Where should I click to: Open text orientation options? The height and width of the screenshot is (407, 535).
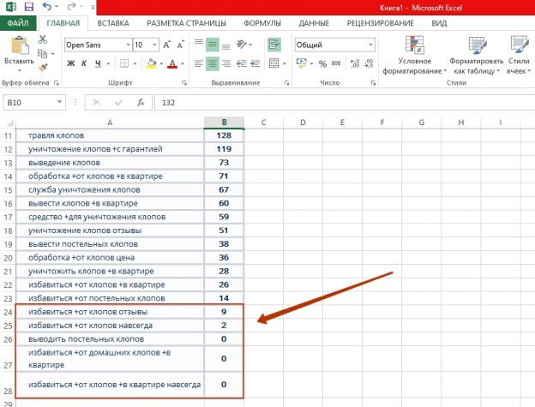coord(242,45)
